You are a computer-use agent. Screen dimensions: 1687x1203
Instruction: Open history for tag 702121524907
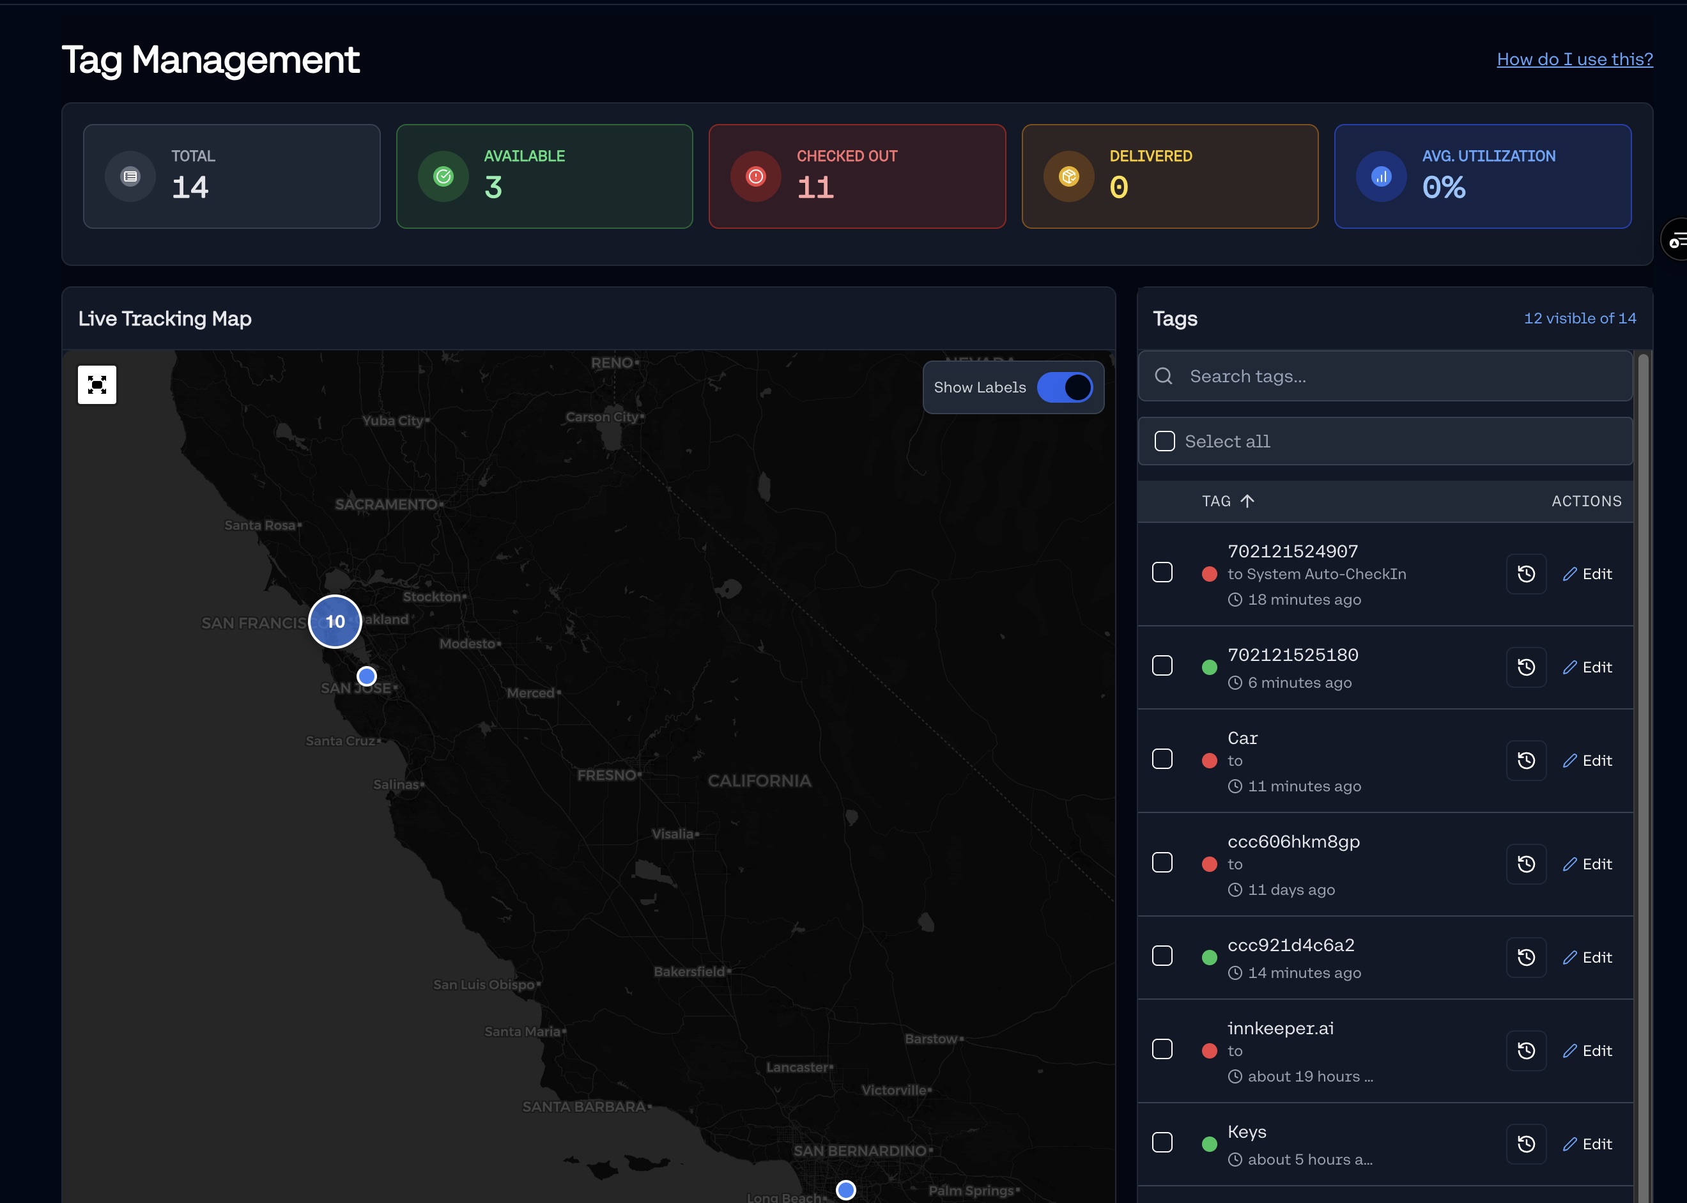coord(1527,574)
